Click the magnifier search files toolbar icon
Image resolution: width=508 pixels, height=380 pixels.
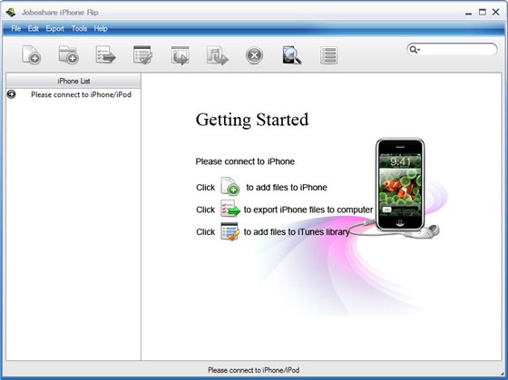point(291,54)
